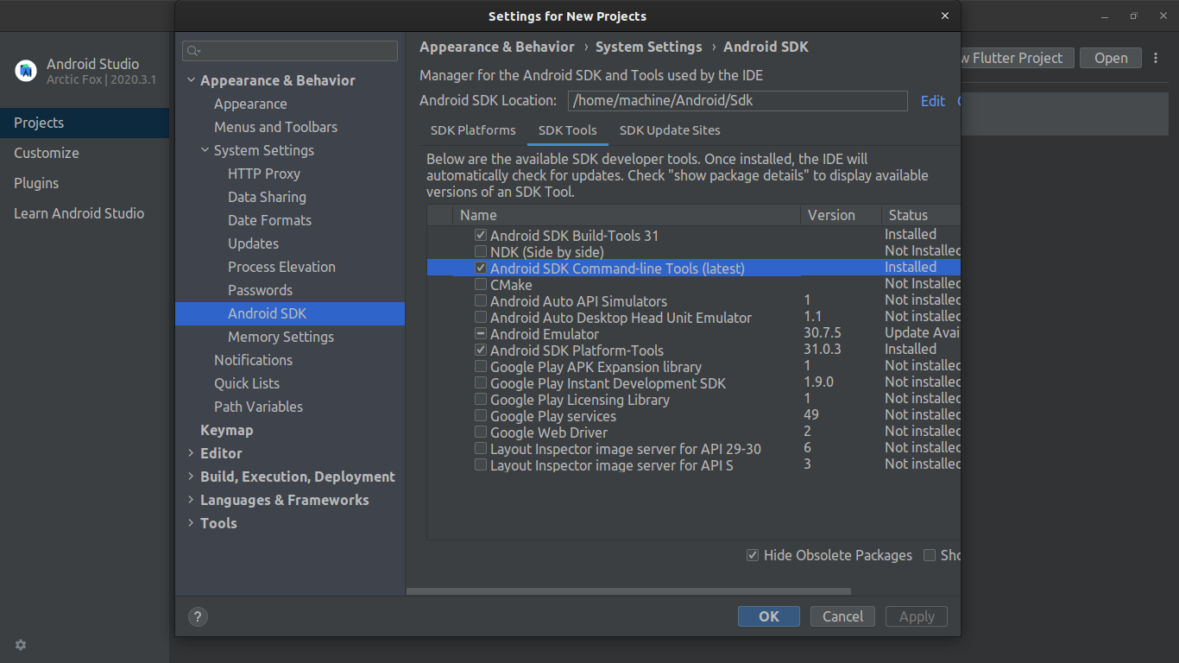
Task: Expand Languages & Frameworks section
Action: (x=191, y=500)
